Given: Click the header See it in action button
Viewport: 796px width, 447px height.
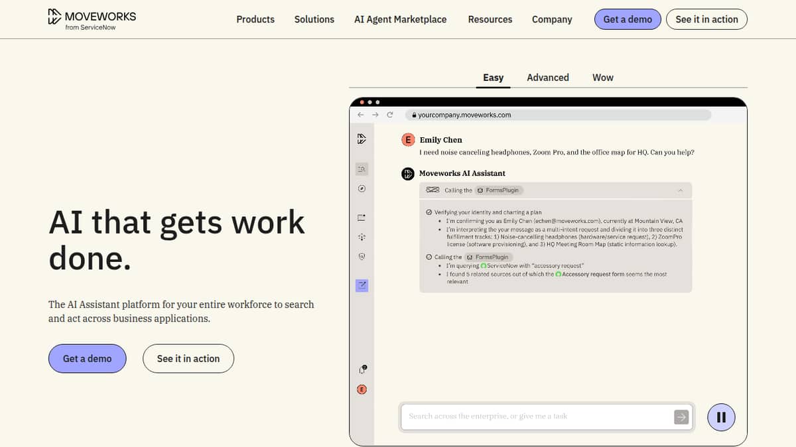Looking at the screenshot, I should [706, 19].
